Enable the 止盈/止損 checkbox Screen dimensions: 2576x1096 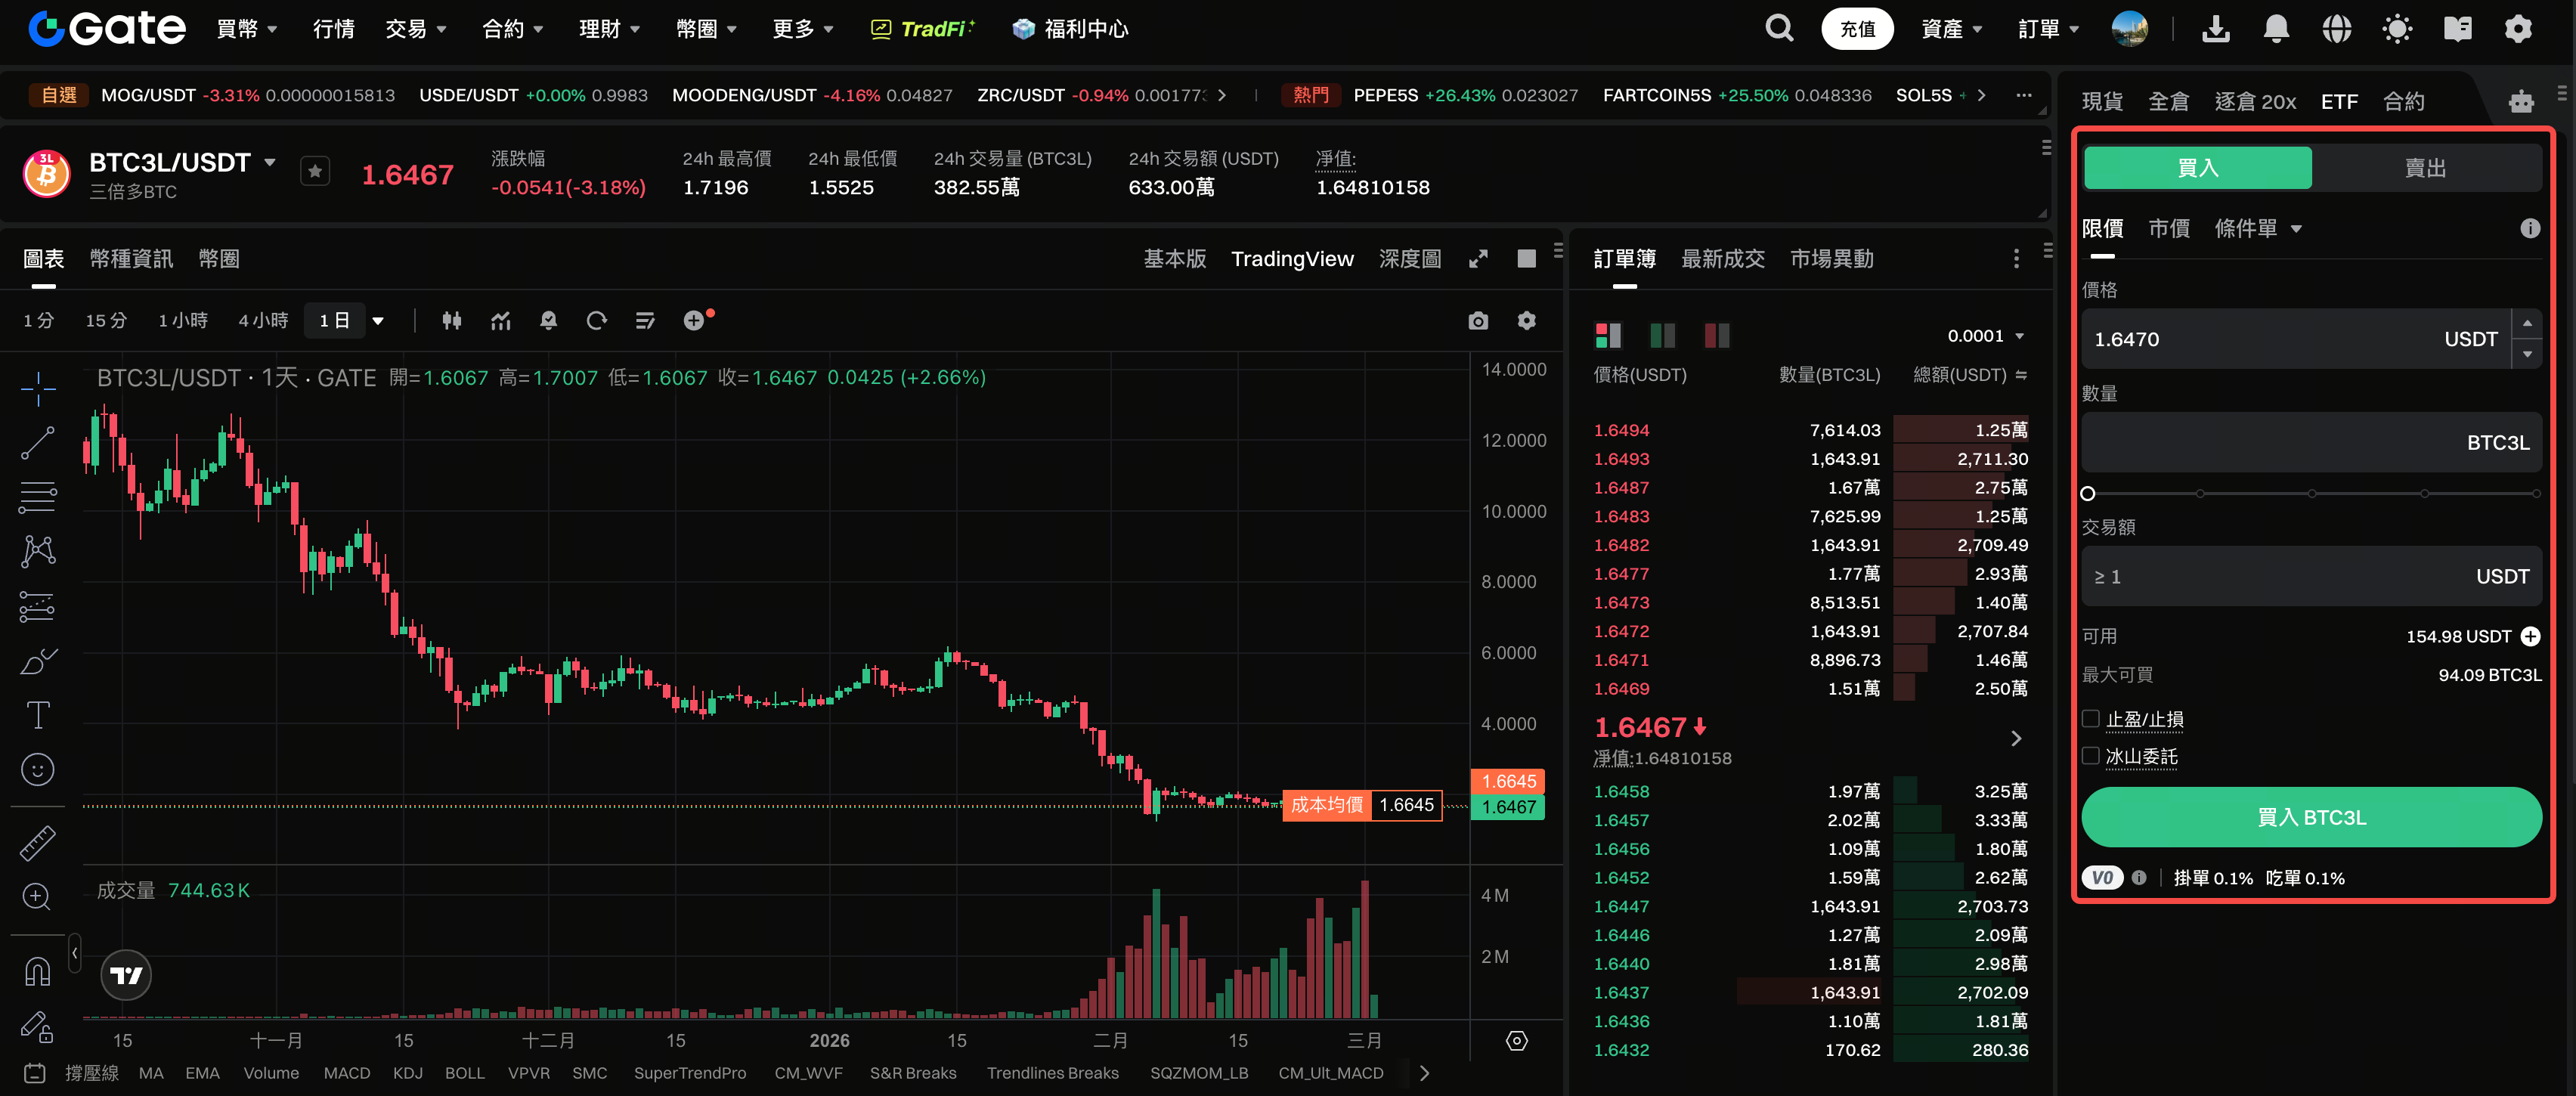tap(2091, 719)
